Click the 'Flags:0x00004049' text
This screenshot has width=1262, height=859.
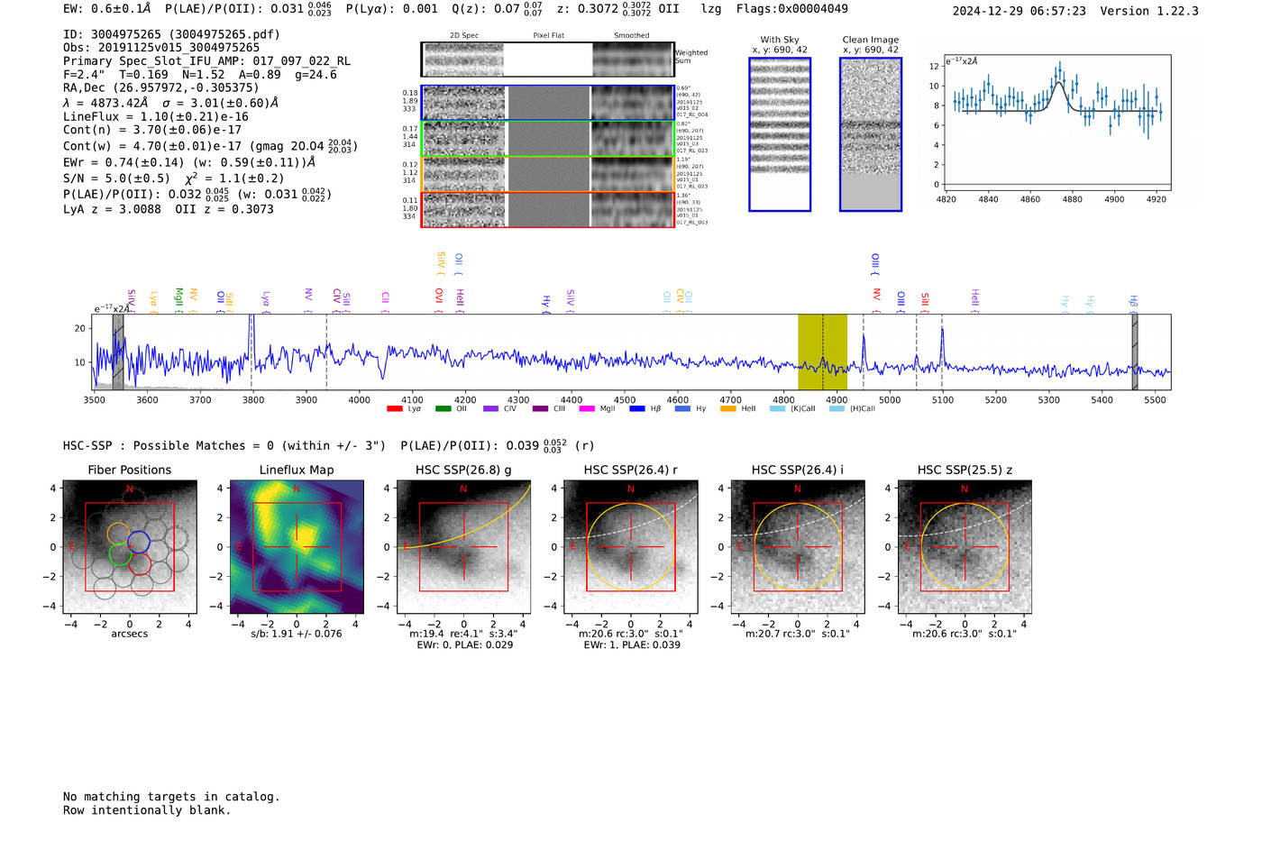[792, 9]
